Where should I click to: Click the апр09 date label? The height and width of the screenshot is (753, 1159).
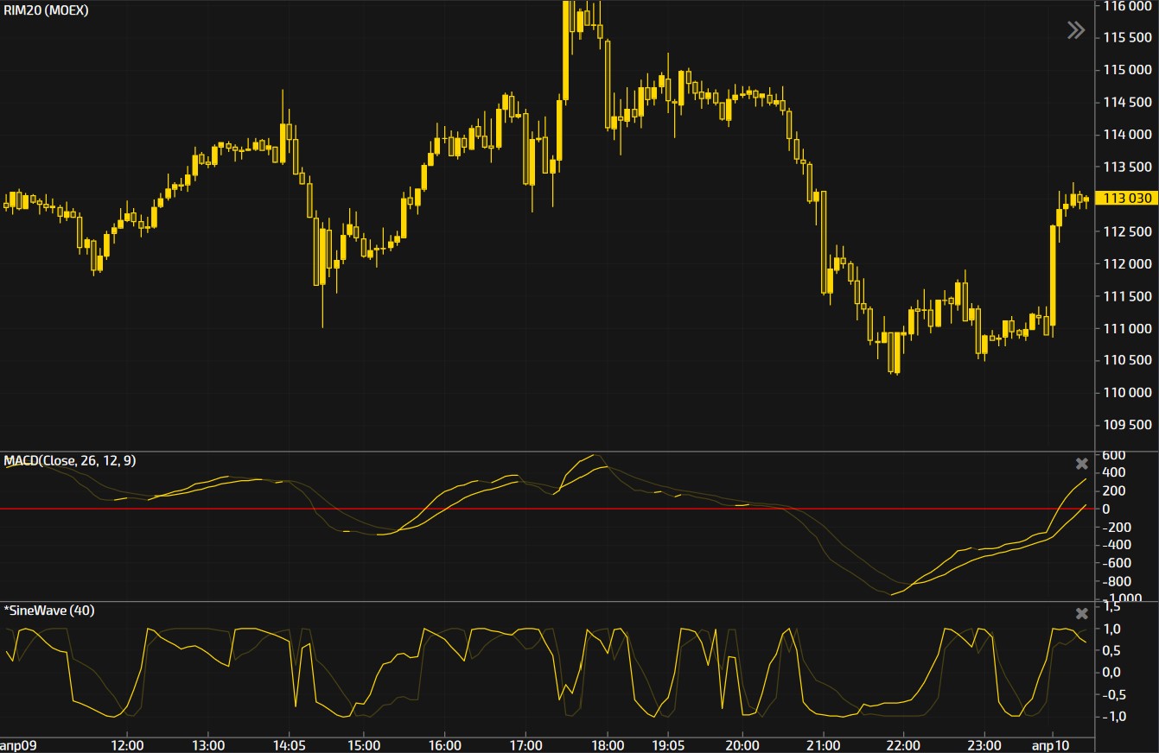pos(17,745)
